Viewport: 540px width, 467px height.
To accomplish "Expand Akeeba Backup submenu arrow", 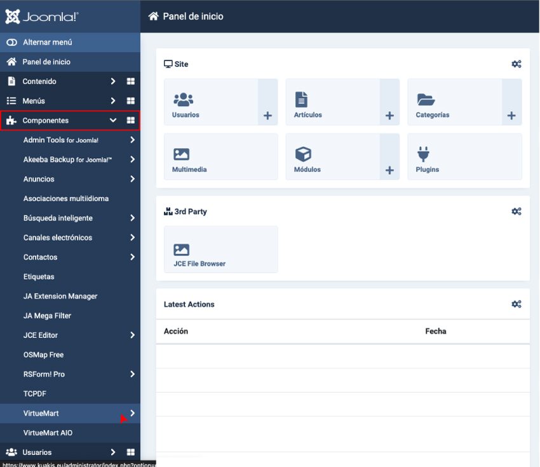I will click(133, 159).
